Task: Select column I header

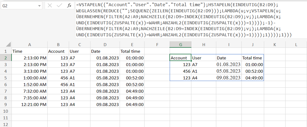Action: point(229,45)
